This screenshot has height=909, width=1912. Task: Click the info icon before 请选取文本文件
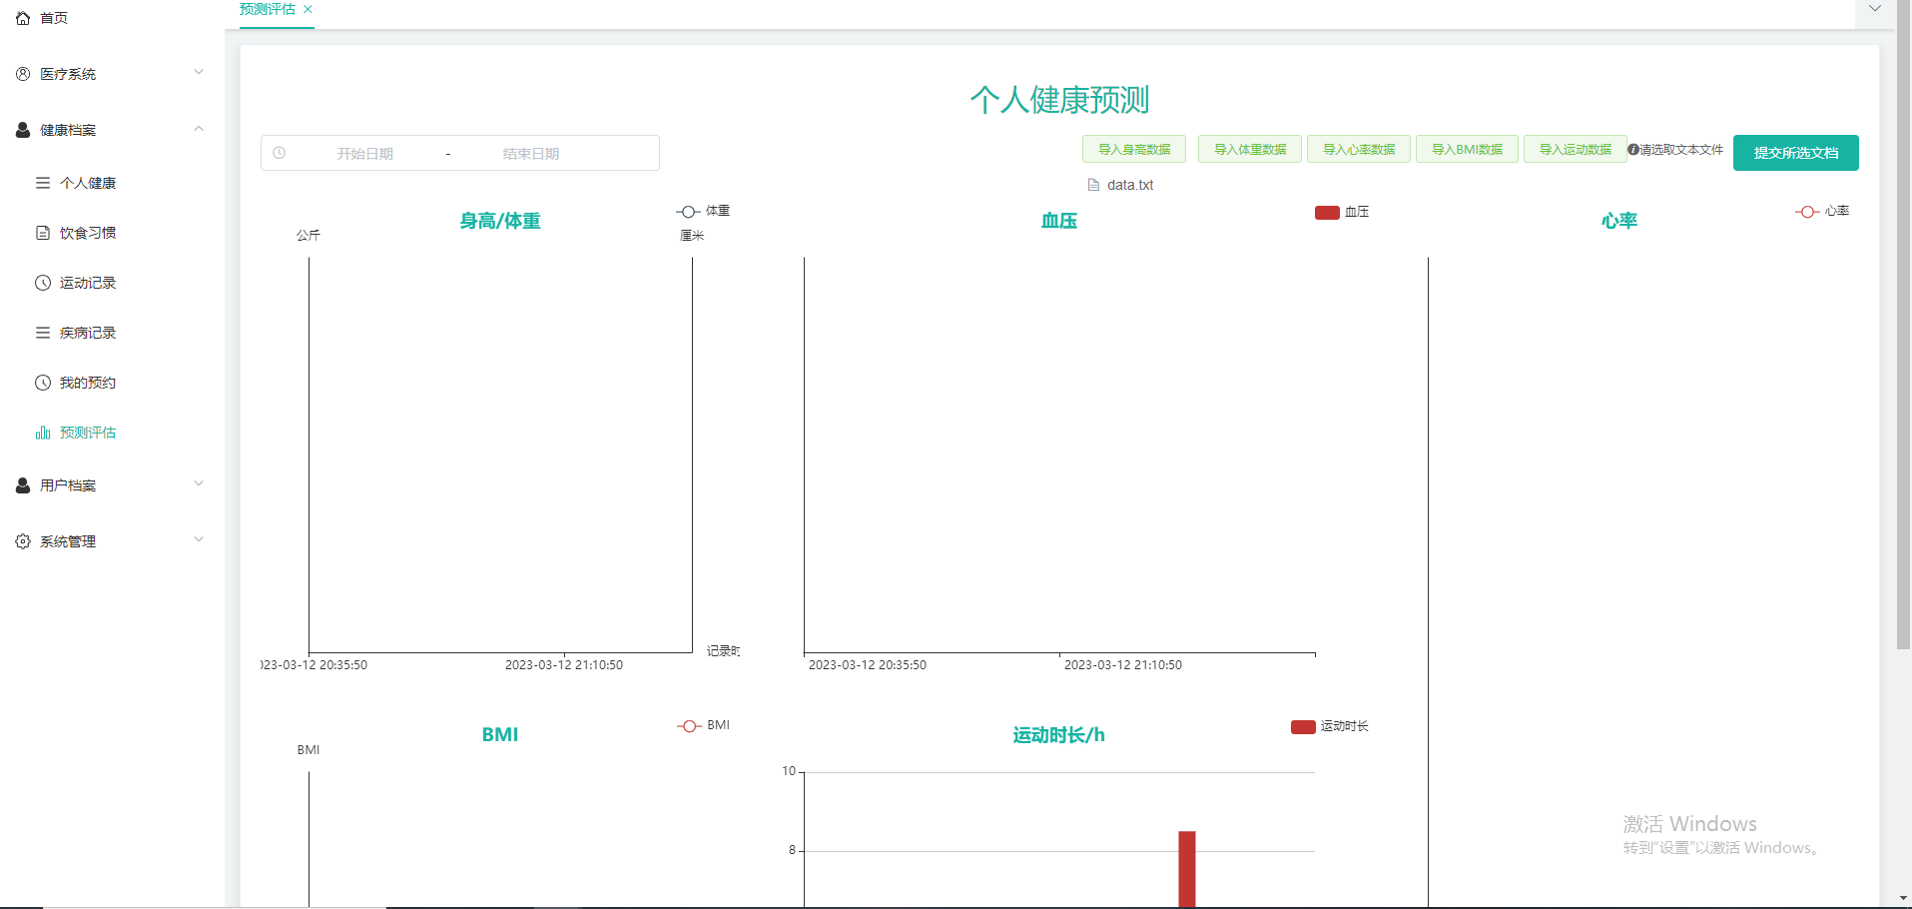coord(1633,150)
